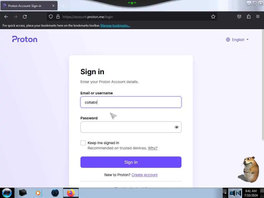This screenshot has width=264, height=198.
Task: Open the Windows Start orb
Action: [7, 193]
